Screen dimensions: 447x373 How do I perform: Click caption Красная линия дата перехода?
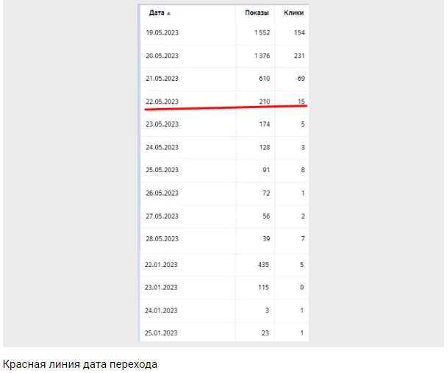(80, 364)
